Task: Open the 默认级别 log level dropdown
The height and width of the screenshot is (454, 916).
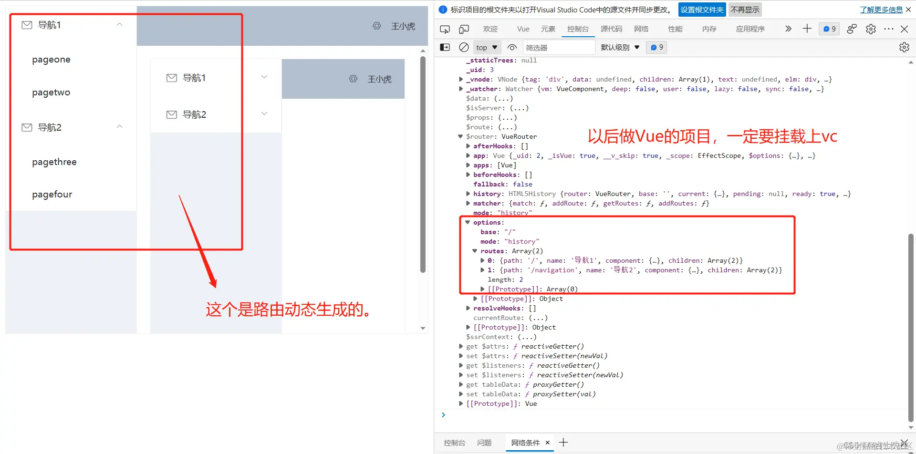Action: 620,47
